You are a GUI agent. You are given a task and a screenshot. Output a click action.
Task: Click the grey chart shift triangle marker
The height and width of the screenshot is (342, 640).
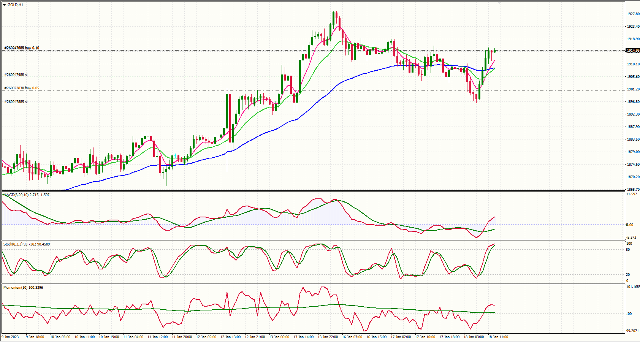pos(499,3)
